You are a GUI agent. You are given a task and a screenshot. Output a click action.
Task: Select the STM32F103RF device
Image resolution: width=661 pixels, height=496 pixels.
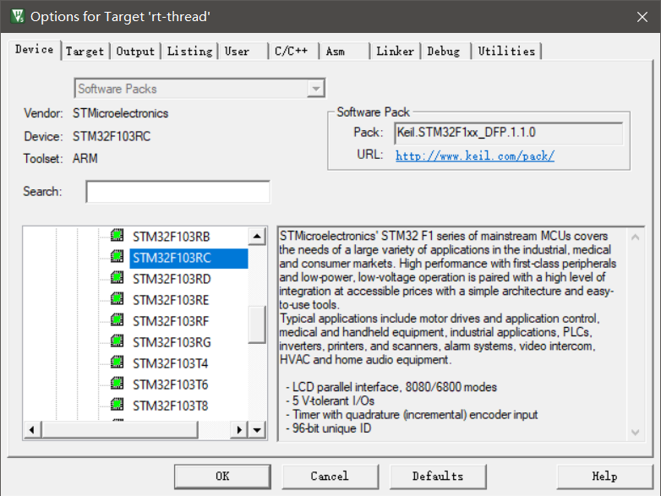tap(171, 321)
